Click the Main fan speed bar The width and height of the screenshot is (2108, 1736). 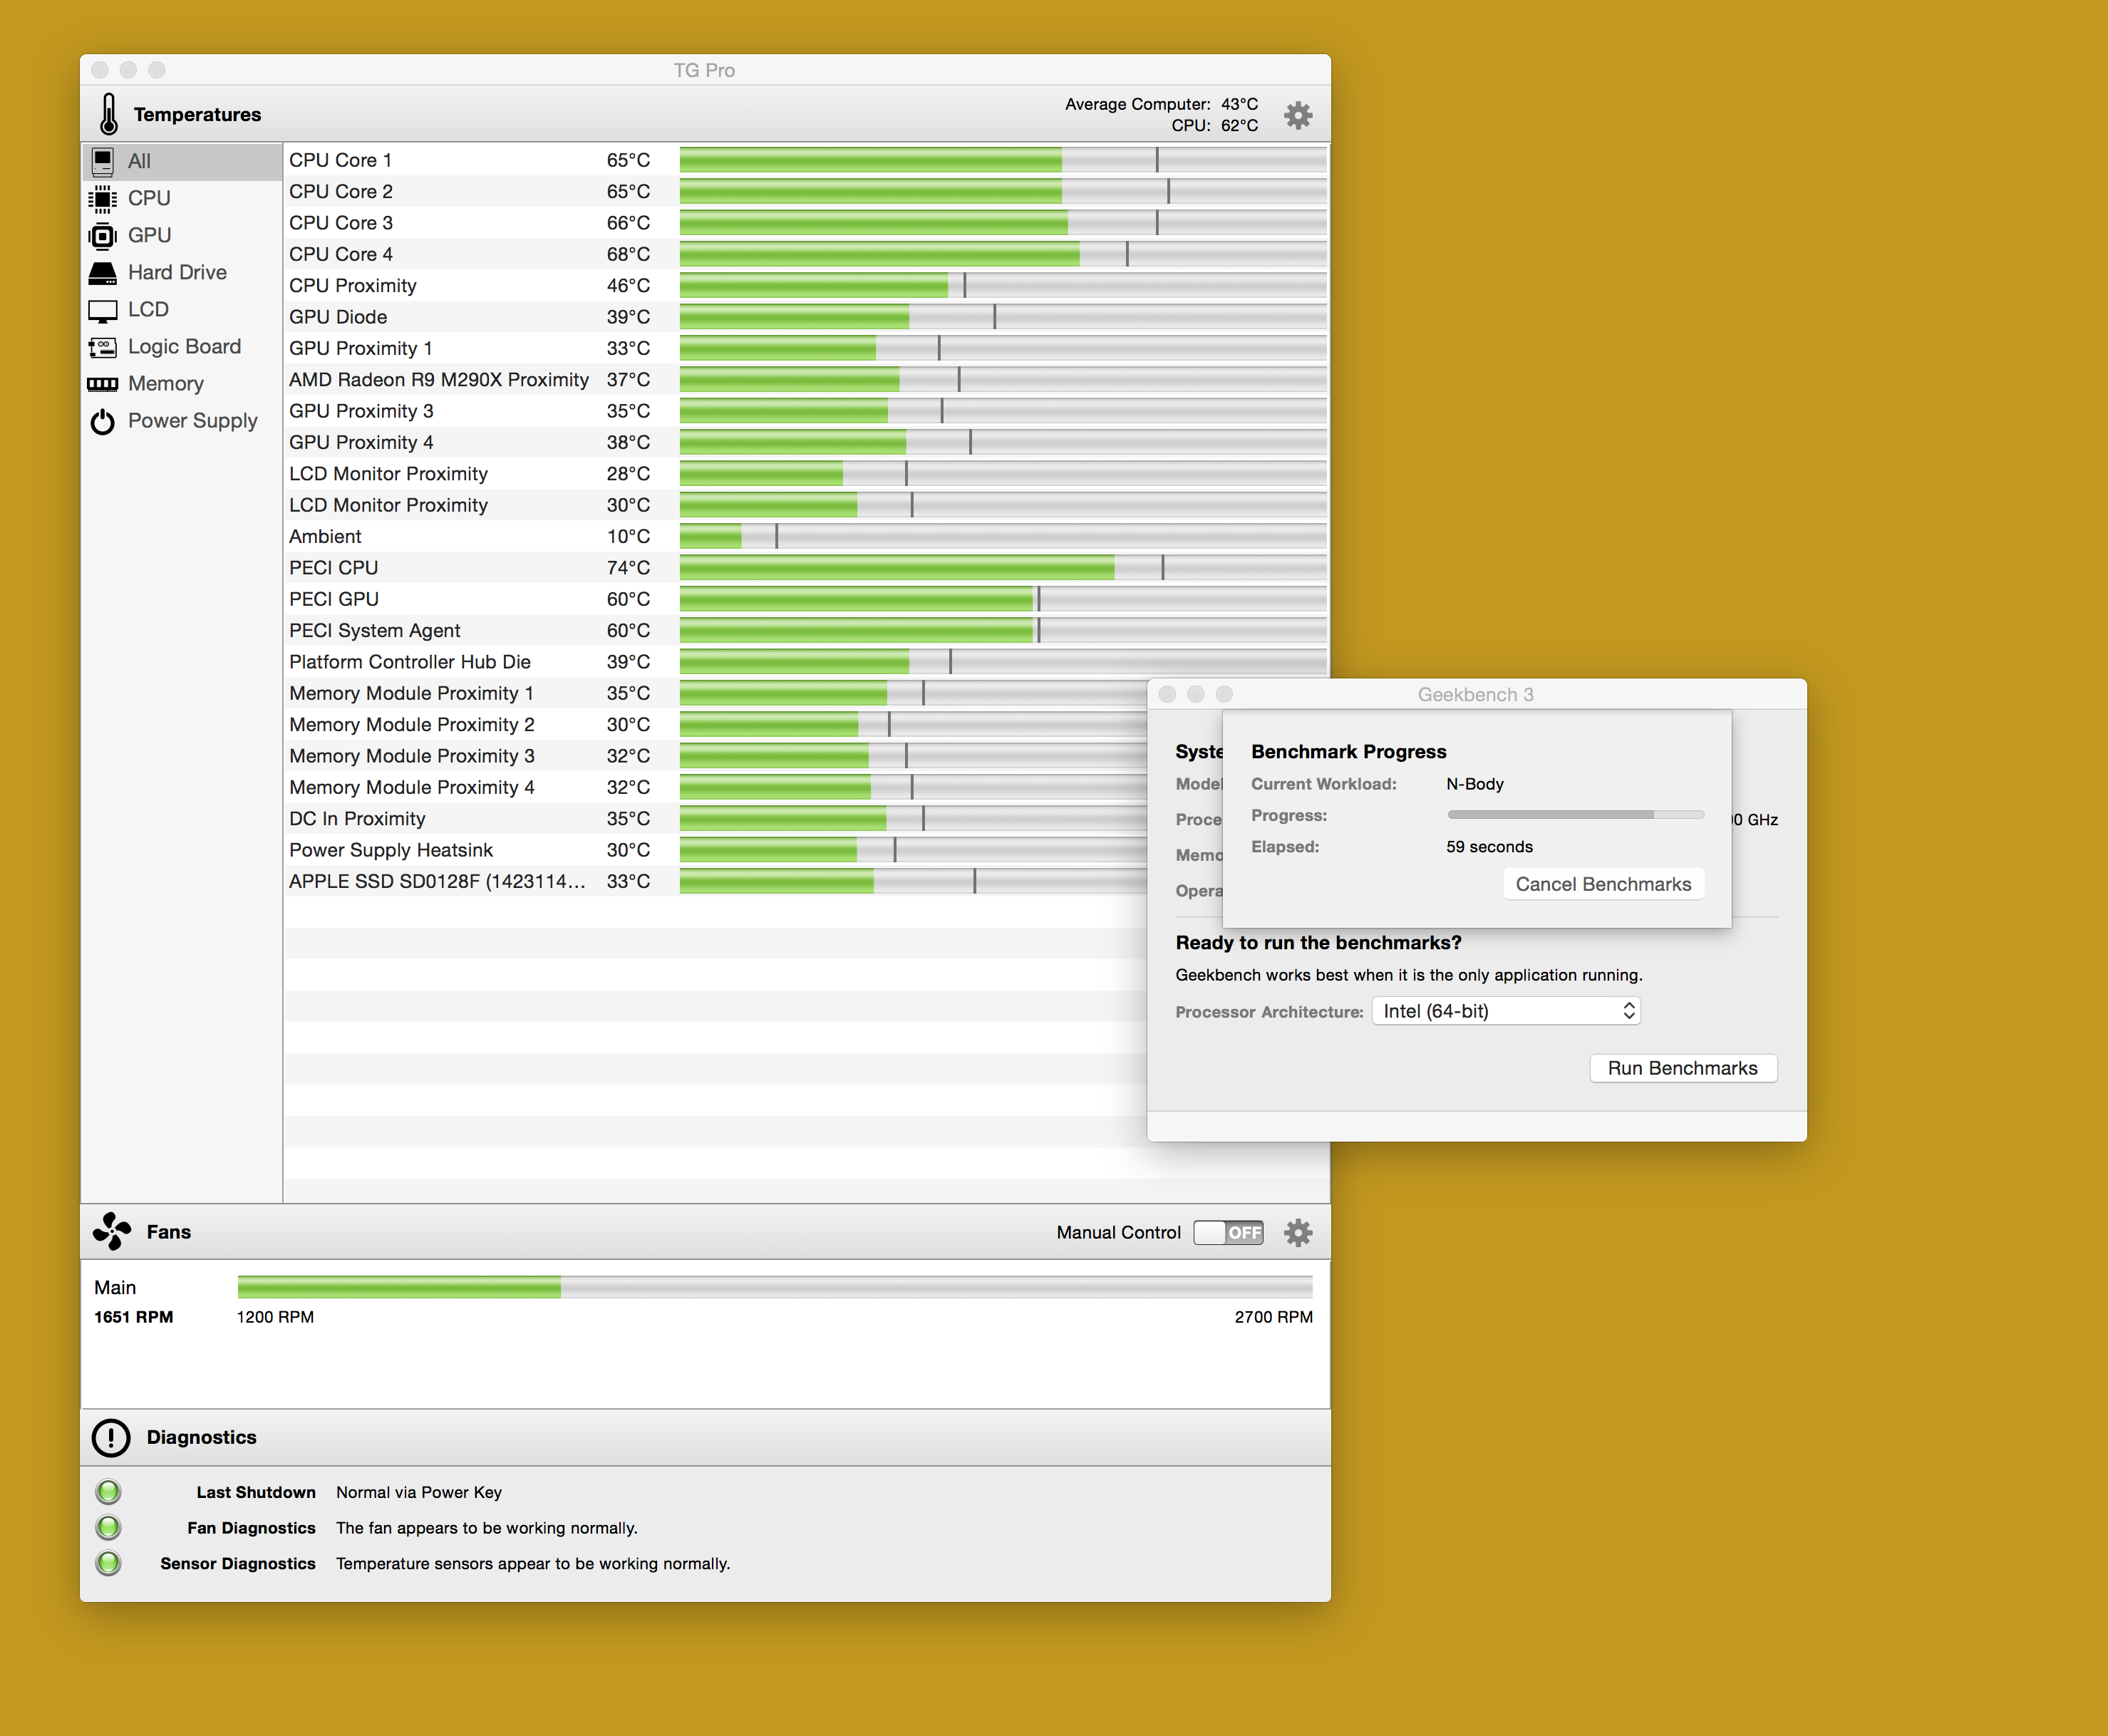[775, 1287]
